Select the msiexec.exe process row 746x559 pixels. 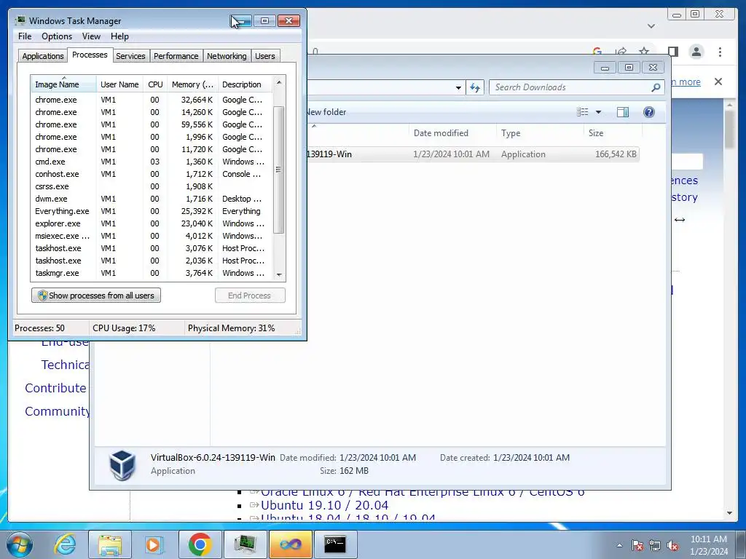[x=152, y=236]
